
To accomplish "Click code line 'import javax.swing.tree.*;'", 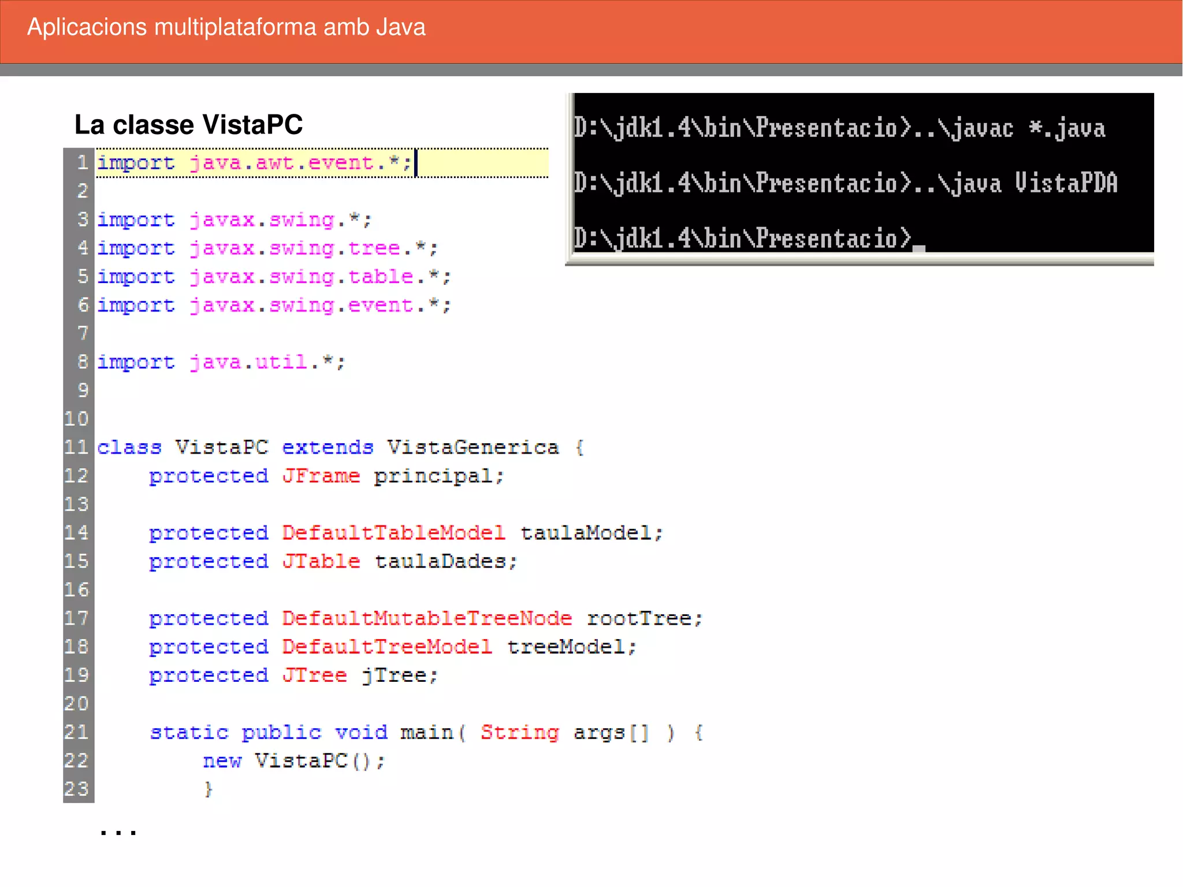I will (x=267, y=248).
